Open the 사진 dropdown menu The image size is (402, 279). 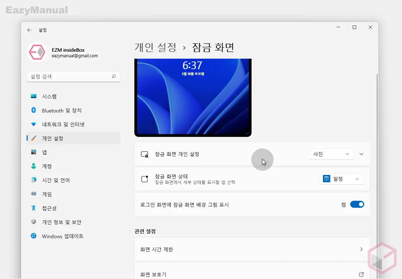coord(331,154)
